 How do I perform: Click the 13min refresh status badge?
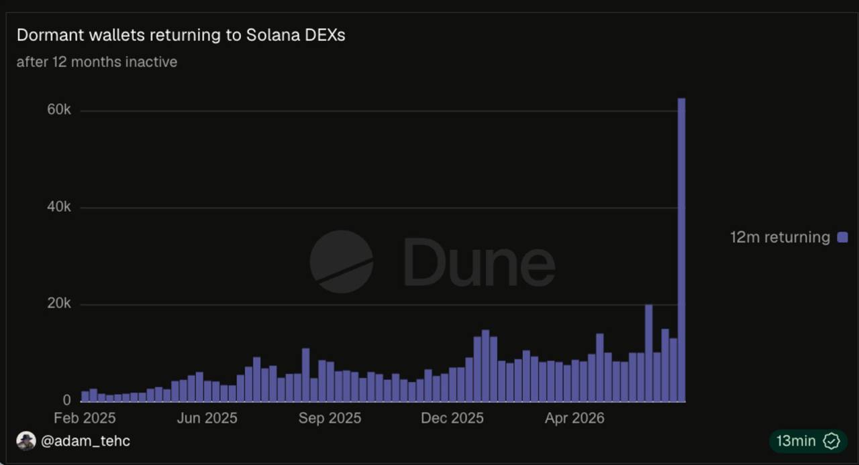tap(808, 441)
